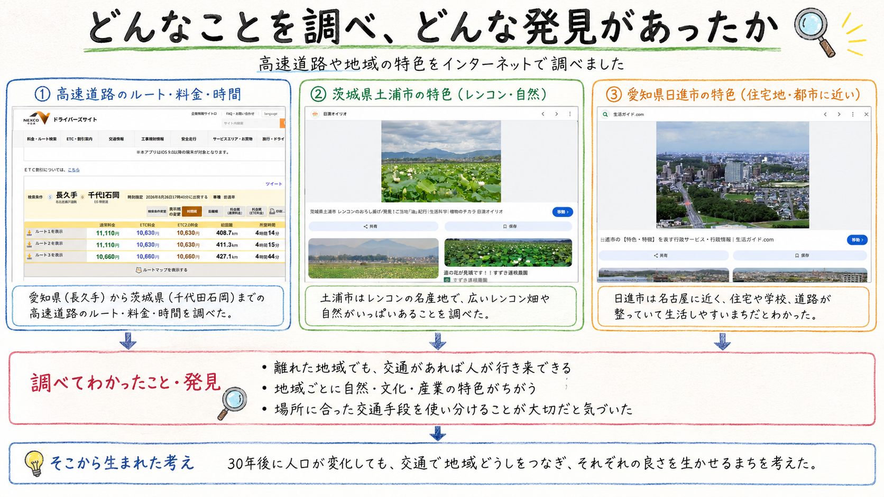
Task: Open the 交通情報 menu
Action: [116, 139]
